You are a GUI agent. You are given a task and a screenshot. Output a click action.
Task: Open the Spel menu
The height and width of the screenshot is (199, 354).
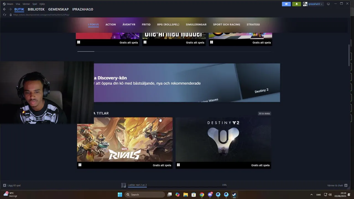coord(35,4)
